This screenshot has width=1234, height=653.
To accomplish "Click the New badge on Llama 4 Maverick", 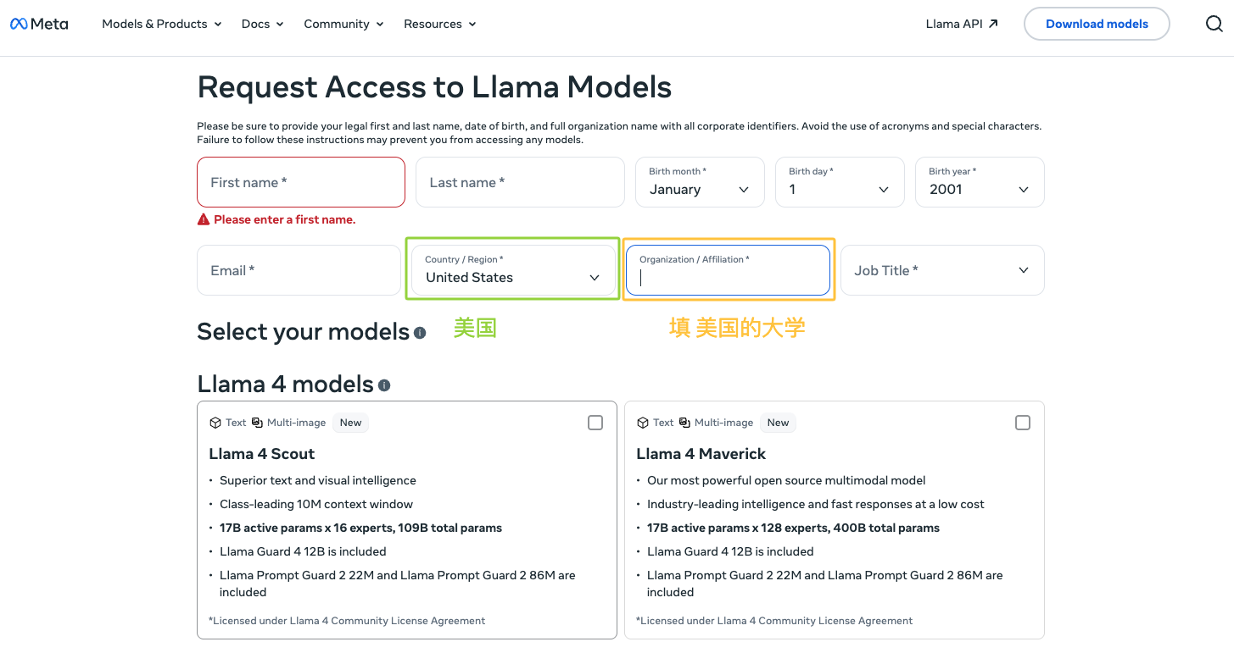I will 778,423.
